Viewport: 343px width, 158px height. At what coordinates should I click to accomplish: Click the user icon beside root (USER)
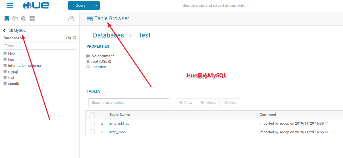(x=88, y=61)
